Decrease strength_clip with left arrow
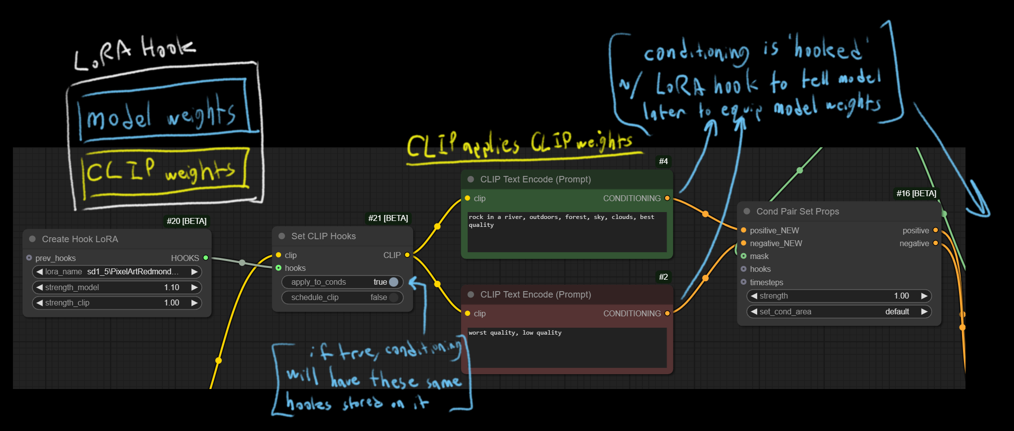Viewport: 1014px width, 431px height. tap(40, 303)
